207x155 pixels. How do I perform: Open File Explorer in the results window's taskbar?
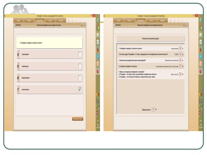tap(201, 35)
